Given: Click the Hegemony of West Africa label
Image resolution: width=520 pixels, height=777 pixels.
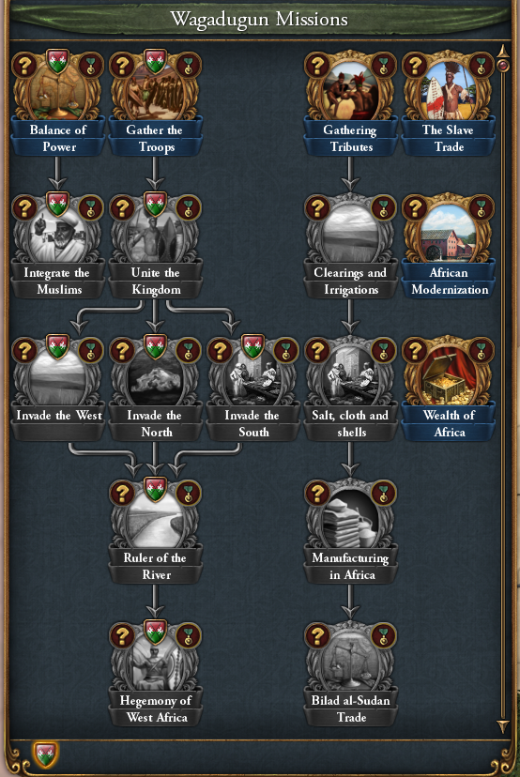Looking at the screenshot, I should click(156, 708).
